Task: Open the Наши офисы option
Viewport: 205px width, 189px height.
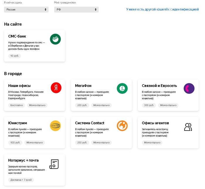Action: point(19,86)
